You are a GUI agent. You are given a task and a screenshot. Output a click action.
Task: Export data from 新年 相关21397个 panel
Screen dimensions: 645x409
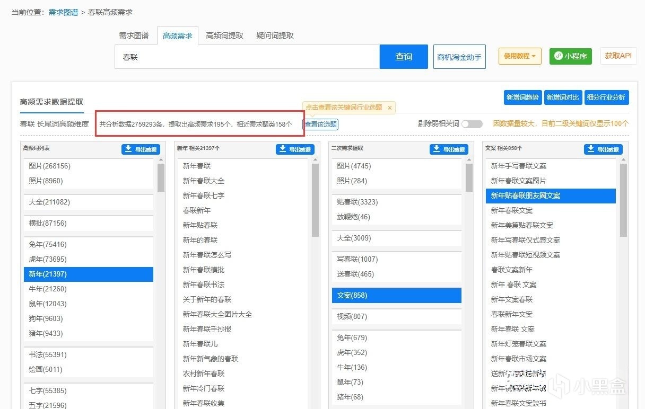point(295,149)
